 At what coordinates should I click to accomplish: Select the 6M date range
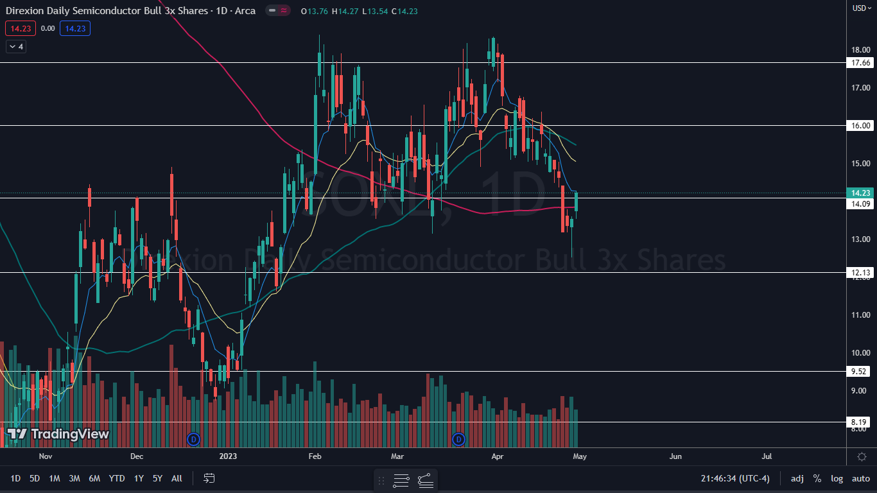pyautogui.click(x=94, y=478)
